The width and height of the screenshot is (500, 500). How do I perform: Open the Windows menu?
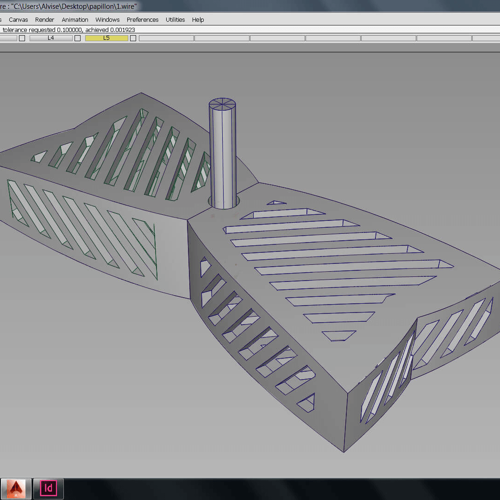pos(107,19)
